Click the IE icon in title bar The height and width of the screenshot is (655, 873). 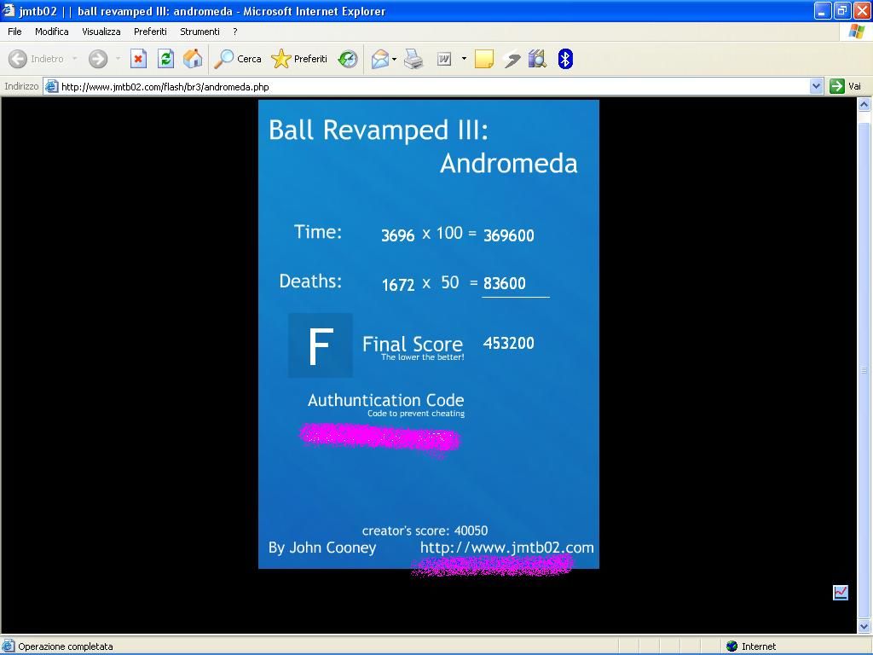point(8,10)
